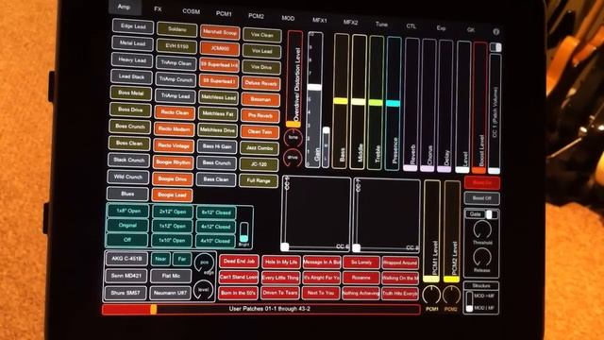The height and width of the screenshot is (340, 604).
Task: Open the MFX1 tab
Action: tap(320, 20)
